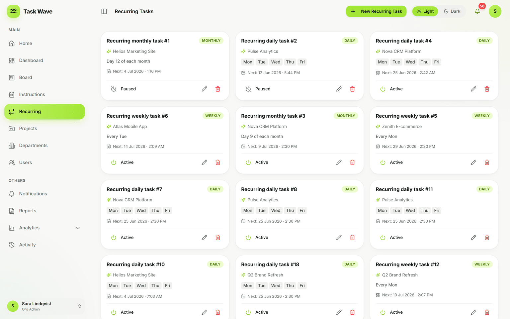Click Helios Marketing Site on monthly task #1
510x319 pixels.
tap(134, 51)
